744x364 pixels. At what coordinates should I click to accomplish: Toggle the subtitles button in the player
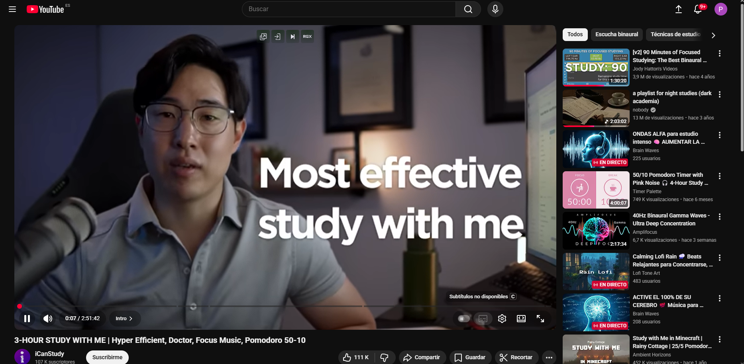click(483, 319)
